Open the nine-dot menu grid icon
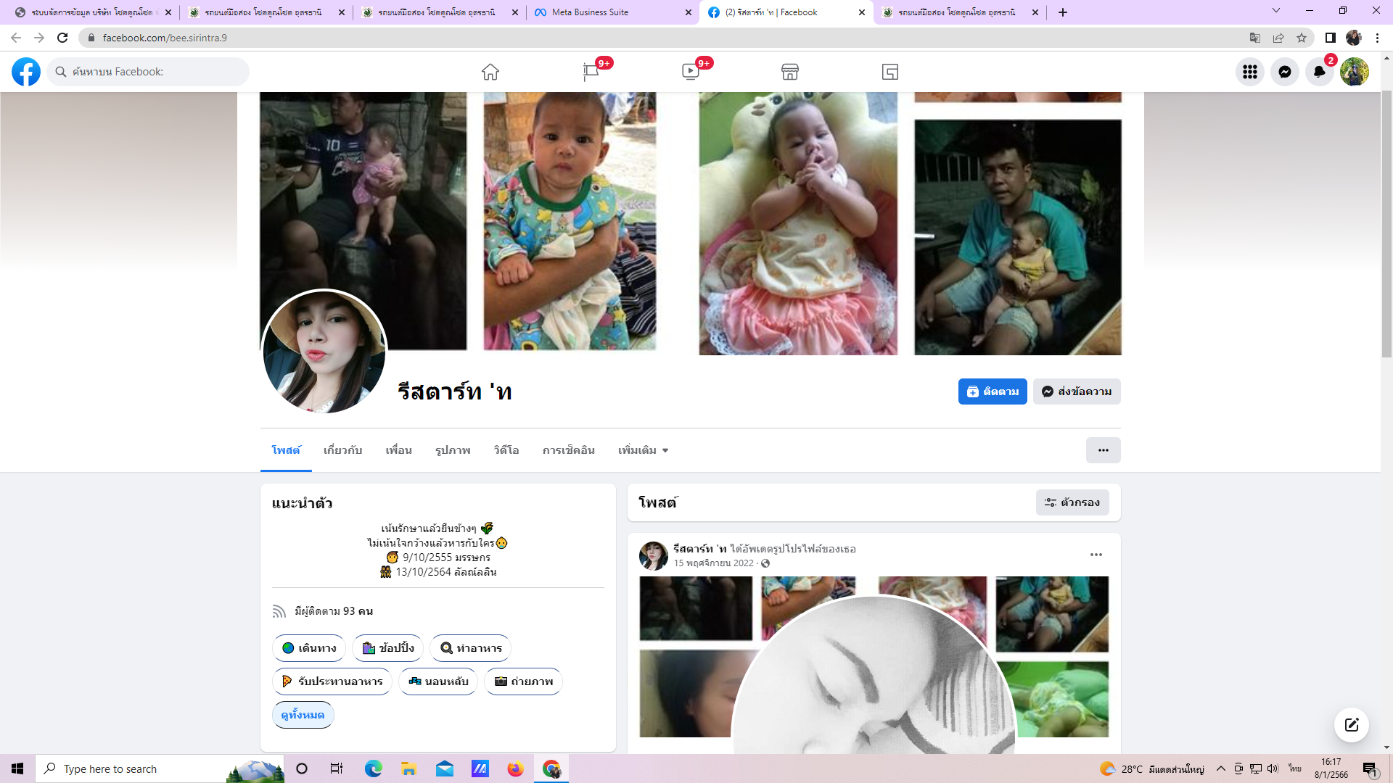This screenshot has height=783, width=1393. (x=1250, y=72)
